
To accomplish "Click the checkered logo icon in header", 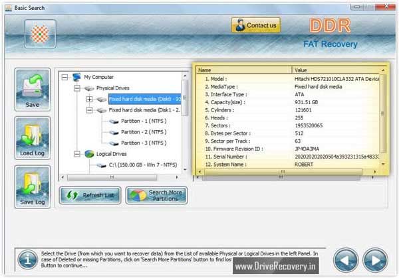I will pyautogui.click(x=40, y=34).
